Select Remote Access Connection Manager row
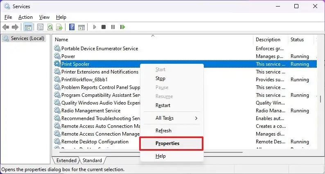Viewport: 325px width, 174px height. click(101, 134)
